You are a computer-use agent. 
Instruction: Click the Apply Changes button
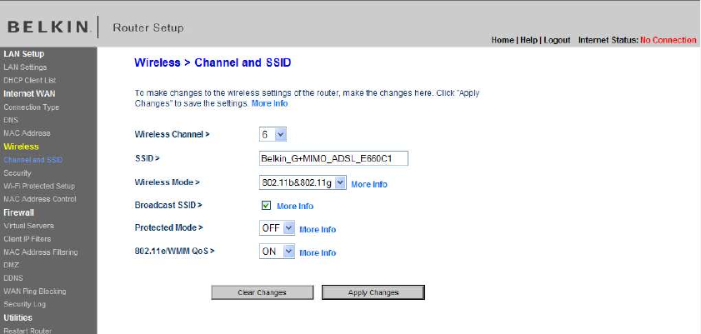[373, 292]
